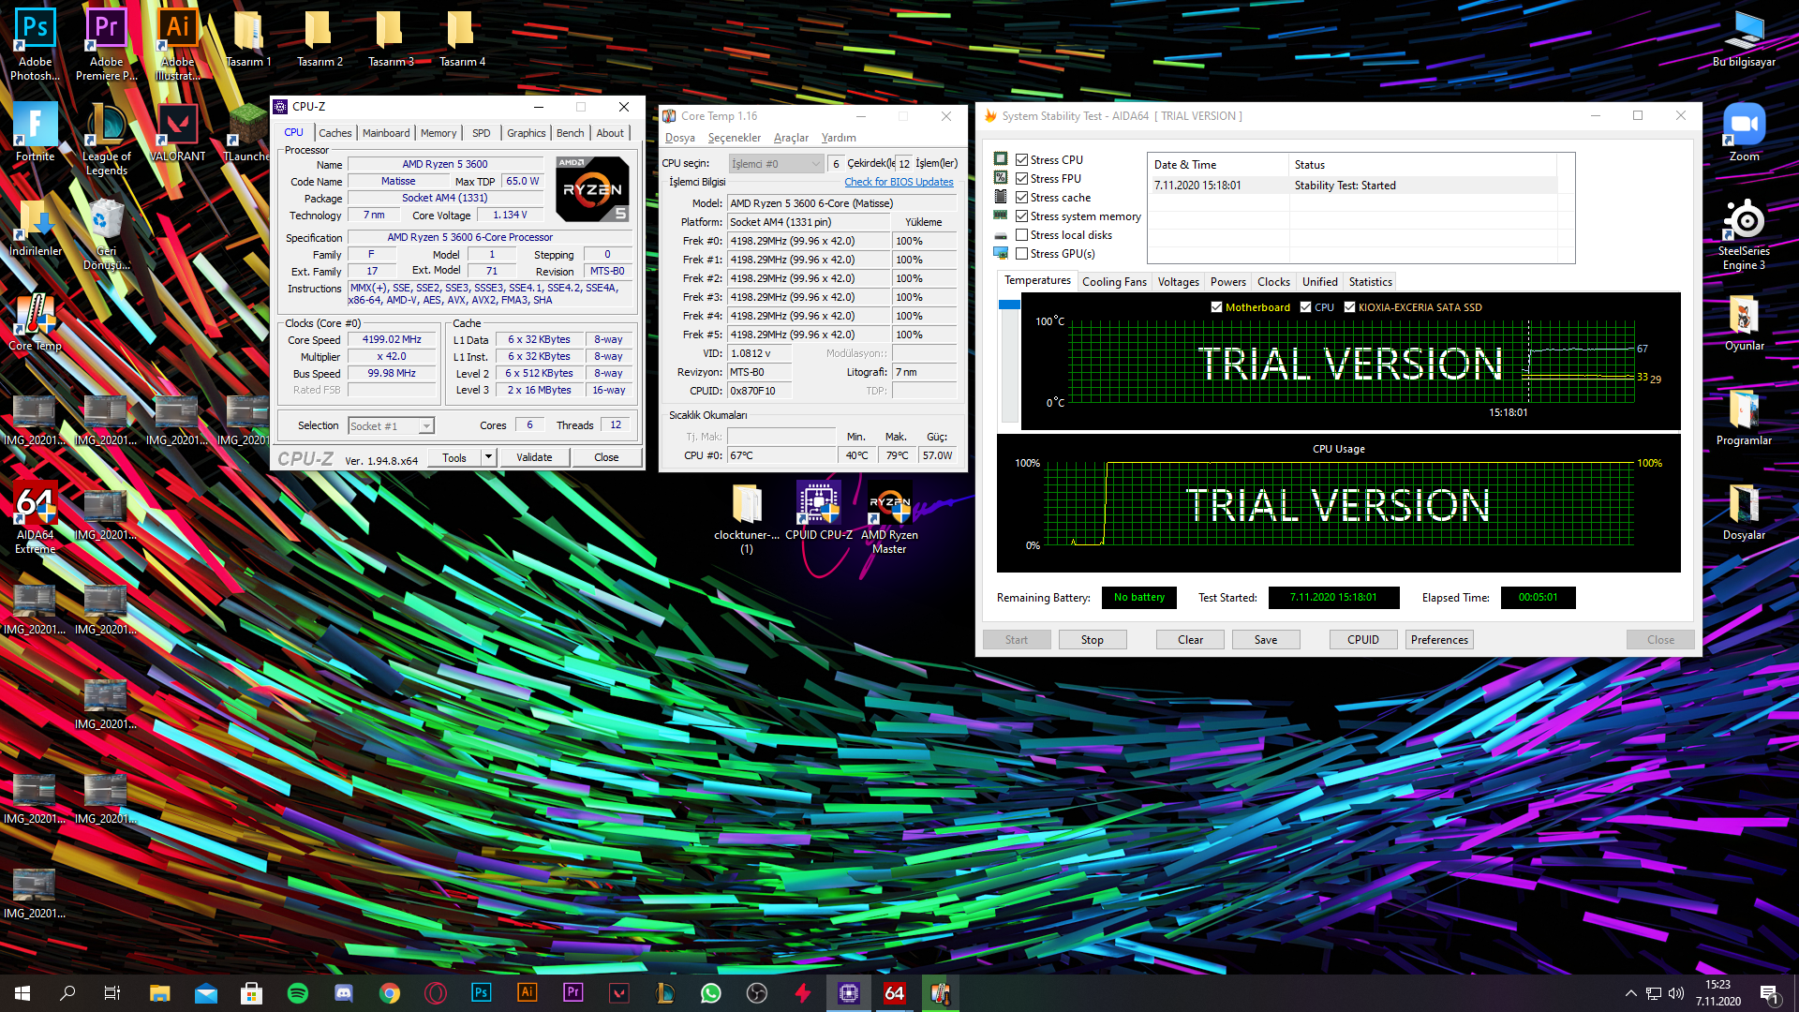This screenshot has height=1012, width=1799.
Task: Click Save button in AIDA64
Action: coord(1266,640)
